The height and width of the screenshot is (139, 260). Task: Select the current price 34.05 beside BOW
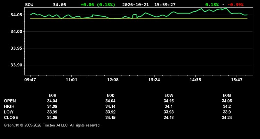pyautogui.click(x=60, y=5)
